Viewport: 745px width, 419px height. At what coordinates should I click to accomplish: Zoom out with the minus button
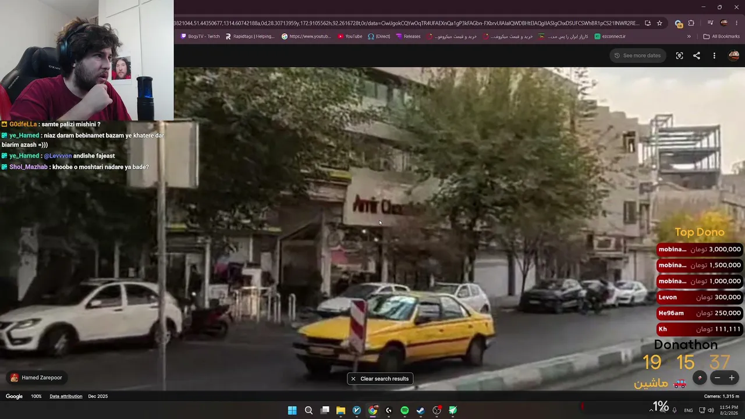(717, 378)
